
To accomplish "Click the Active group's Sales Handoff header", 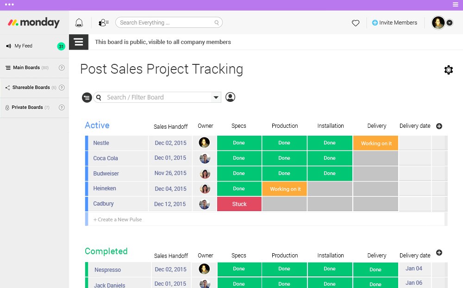I will 171,127.
